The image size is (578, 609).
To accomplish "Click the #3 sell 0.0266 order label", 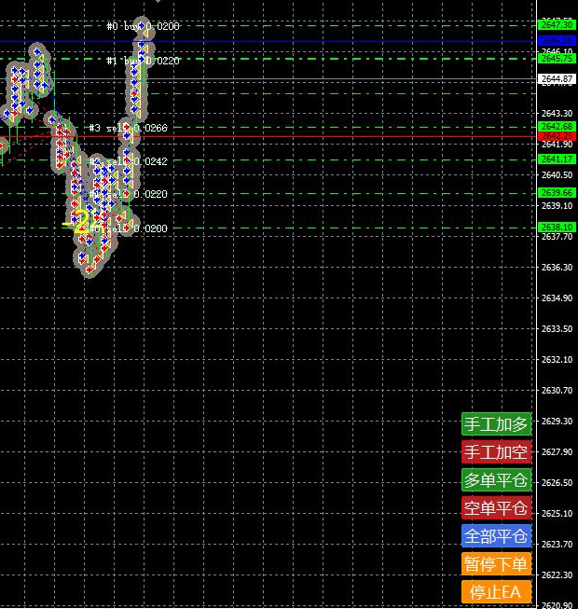I will (x=128, y=128).
